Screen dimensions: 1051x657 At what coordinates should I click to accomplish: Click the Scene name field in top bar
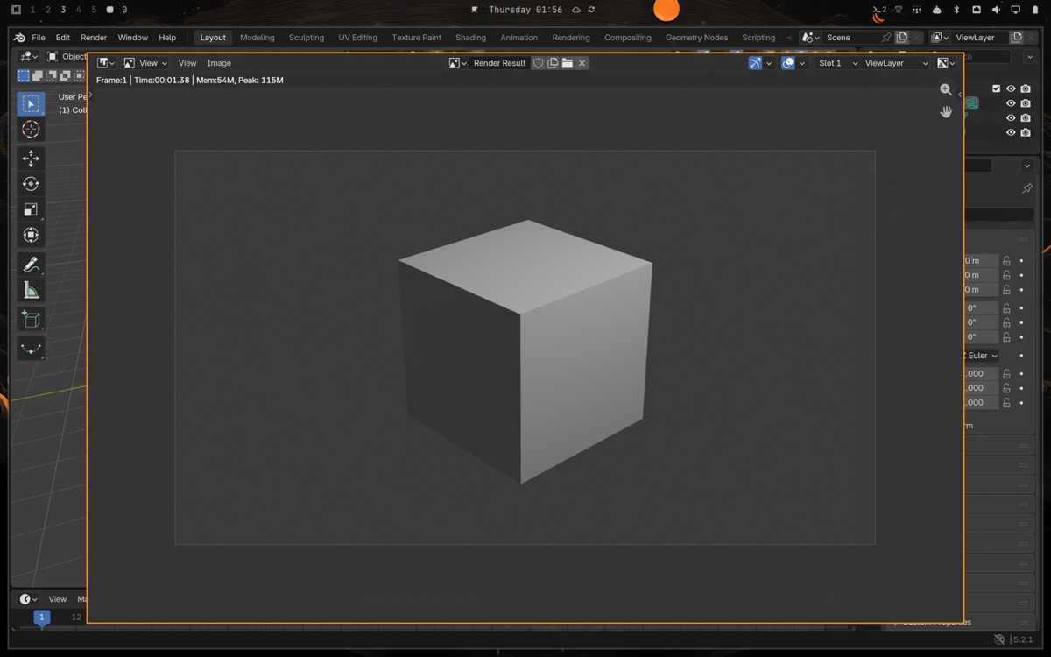click(x=850, y=38)
